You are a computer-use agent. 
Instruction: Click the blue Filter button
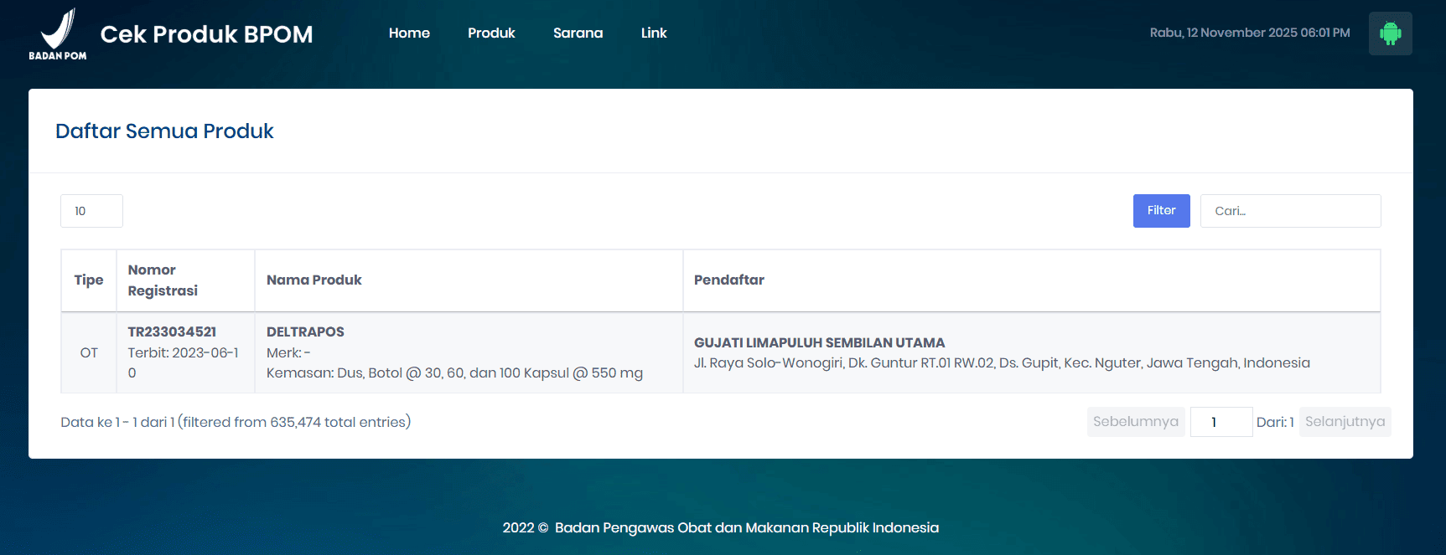[x=1161, y=211]
